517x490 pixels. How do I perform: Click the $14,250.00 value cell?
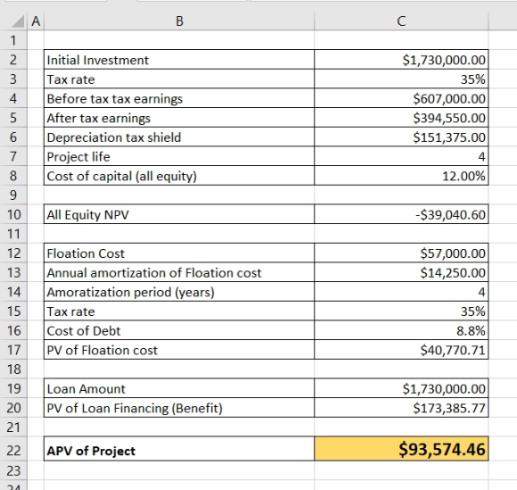401,273
